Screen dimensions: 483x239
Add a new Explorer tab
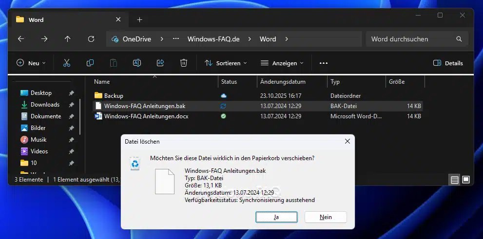(139, 19)
